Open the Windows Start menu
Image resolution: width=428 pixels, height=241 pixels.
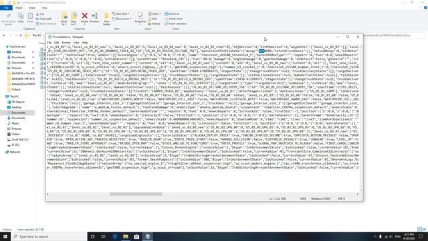pos(5,236)
